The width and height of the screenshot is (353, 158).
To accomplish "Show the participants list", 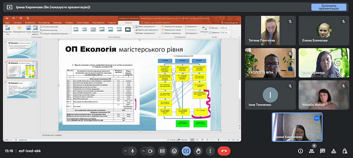I will tap(311, 151).
